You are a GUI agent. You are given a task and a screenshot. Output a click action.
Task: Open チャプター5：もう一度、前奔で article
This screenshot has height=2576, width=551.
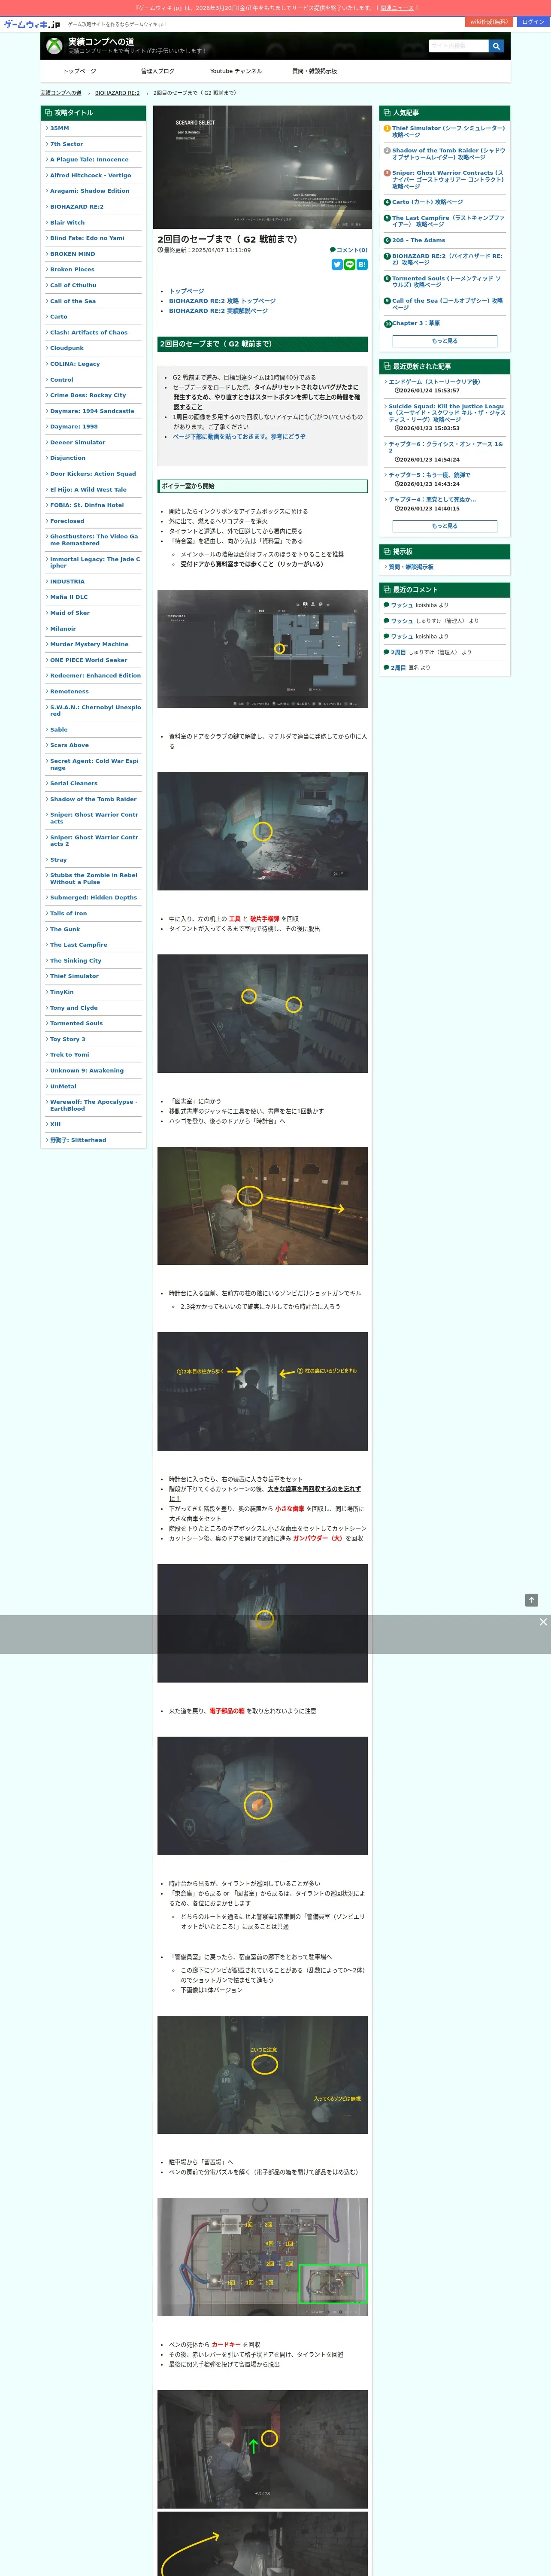point(429,475)
